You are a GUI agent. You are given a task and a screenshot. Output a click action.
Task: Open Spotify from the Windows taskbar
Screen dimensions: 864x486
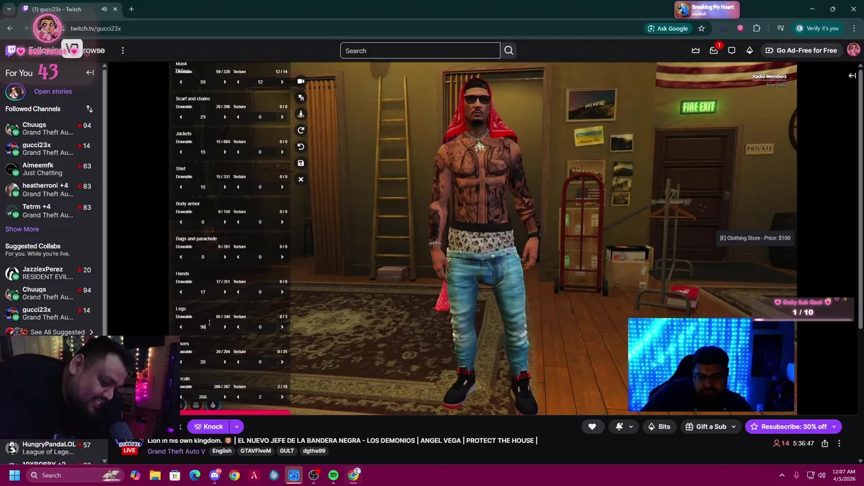click(x=333, y=475)
